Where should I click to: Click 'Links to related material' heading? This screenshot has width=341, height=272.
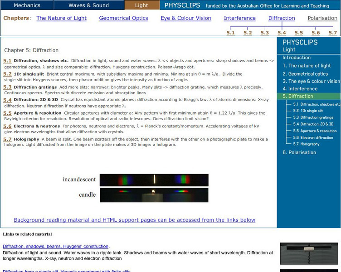(27, 234)
